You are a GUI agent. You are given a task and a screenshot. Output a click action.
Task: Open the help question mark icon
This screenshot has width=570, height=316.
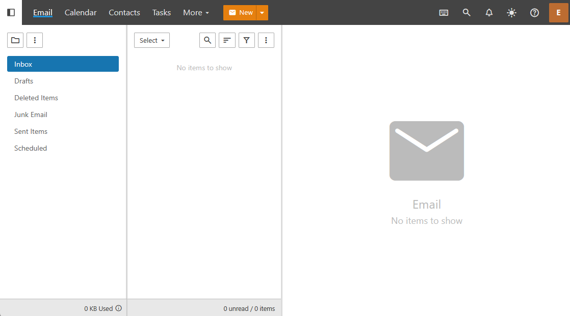pos(534,13)
